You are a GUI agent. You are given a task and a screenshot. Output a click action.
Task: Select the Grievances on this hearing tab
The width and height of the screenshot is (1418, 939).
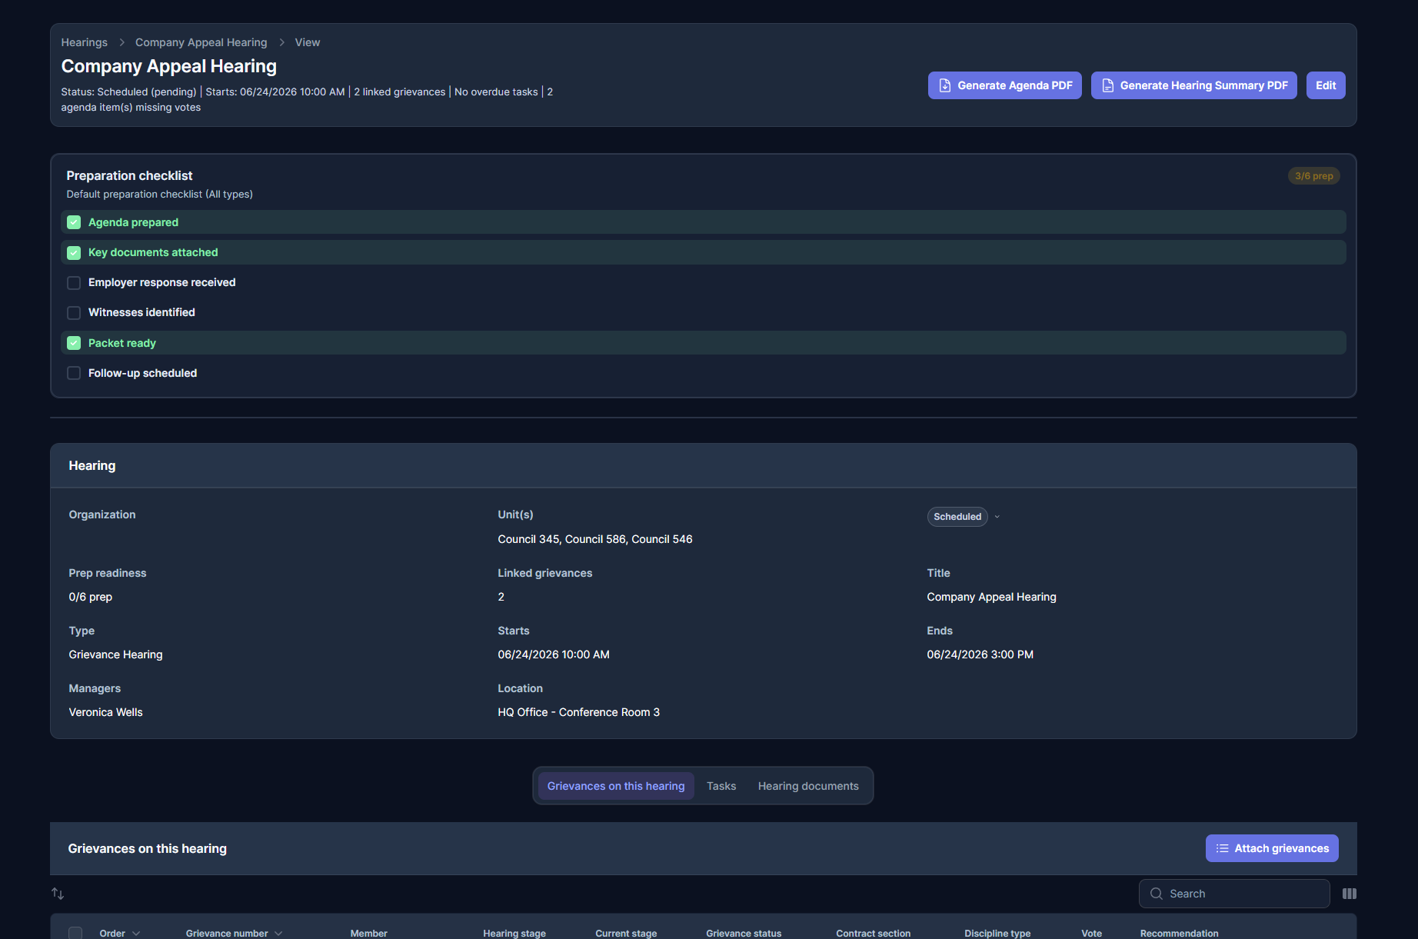pyautogui.click(x=616, y=786)
